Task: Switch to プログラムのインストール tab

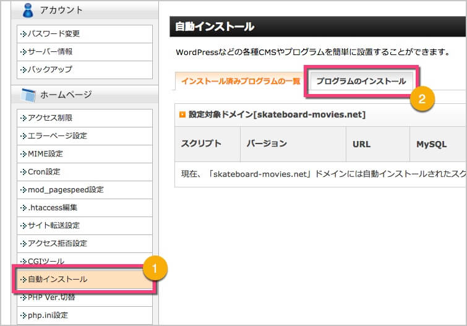Action: [x=361, y=81]
